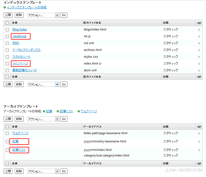Click the green plus icon before ウェブページ create link
The image size is (206, 177).
coord(79,111)
